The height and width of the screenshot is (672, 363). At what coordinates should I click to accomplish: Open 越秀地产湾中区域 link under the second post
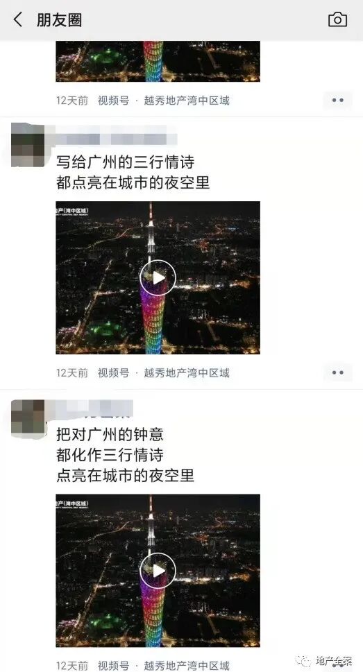coord(187,373)
